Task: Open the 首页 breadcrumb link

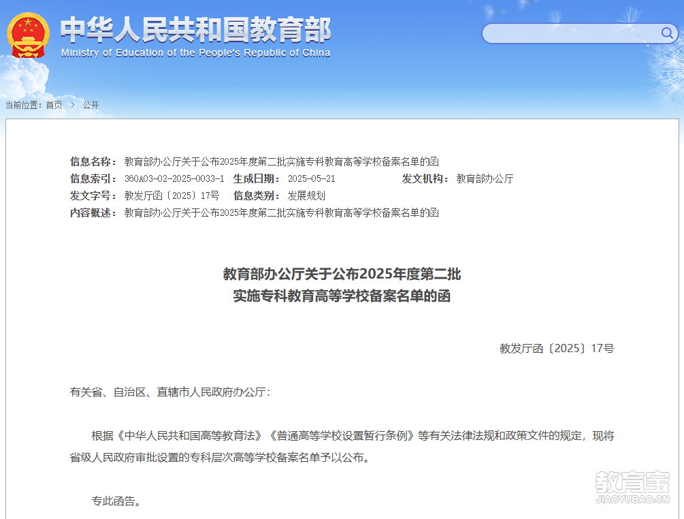Action: tap(54, 105)
